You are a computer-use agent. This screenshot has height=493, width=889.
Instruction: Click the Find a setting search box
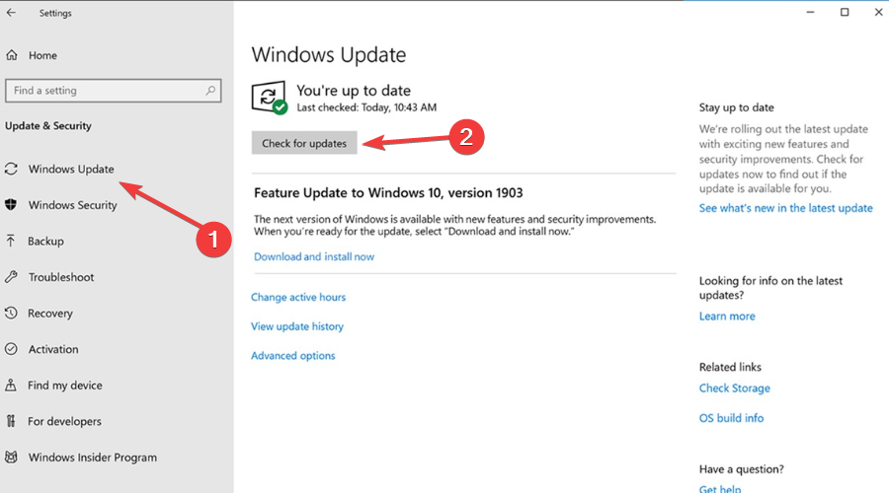113,91
